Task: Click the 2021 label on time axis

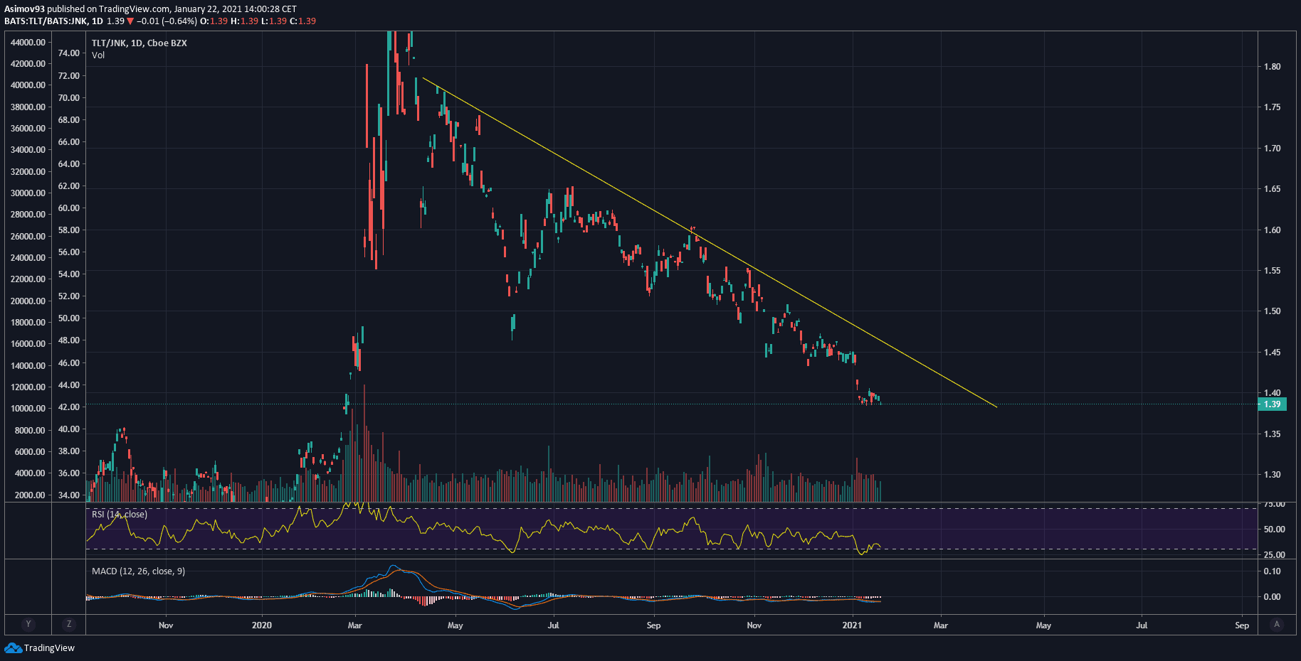Action: 851,625
